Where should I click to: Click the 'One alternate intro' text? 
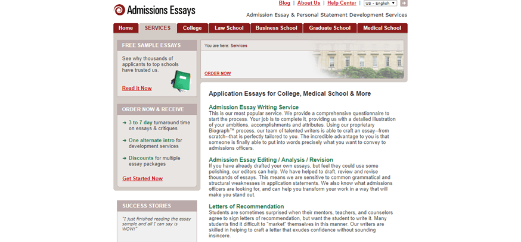point(151,140)
